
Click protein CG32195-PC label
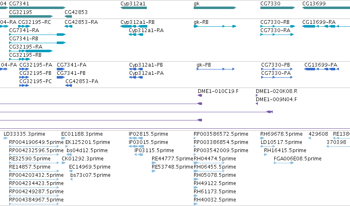coord(35,82)
